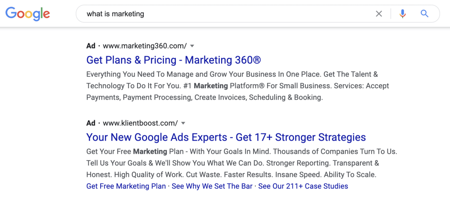Image resolution: width=450 pixels, height=206 pixels.
Task: Click bold "Marketing" in the Marketing 360 description
Action: tap(211, 86)
